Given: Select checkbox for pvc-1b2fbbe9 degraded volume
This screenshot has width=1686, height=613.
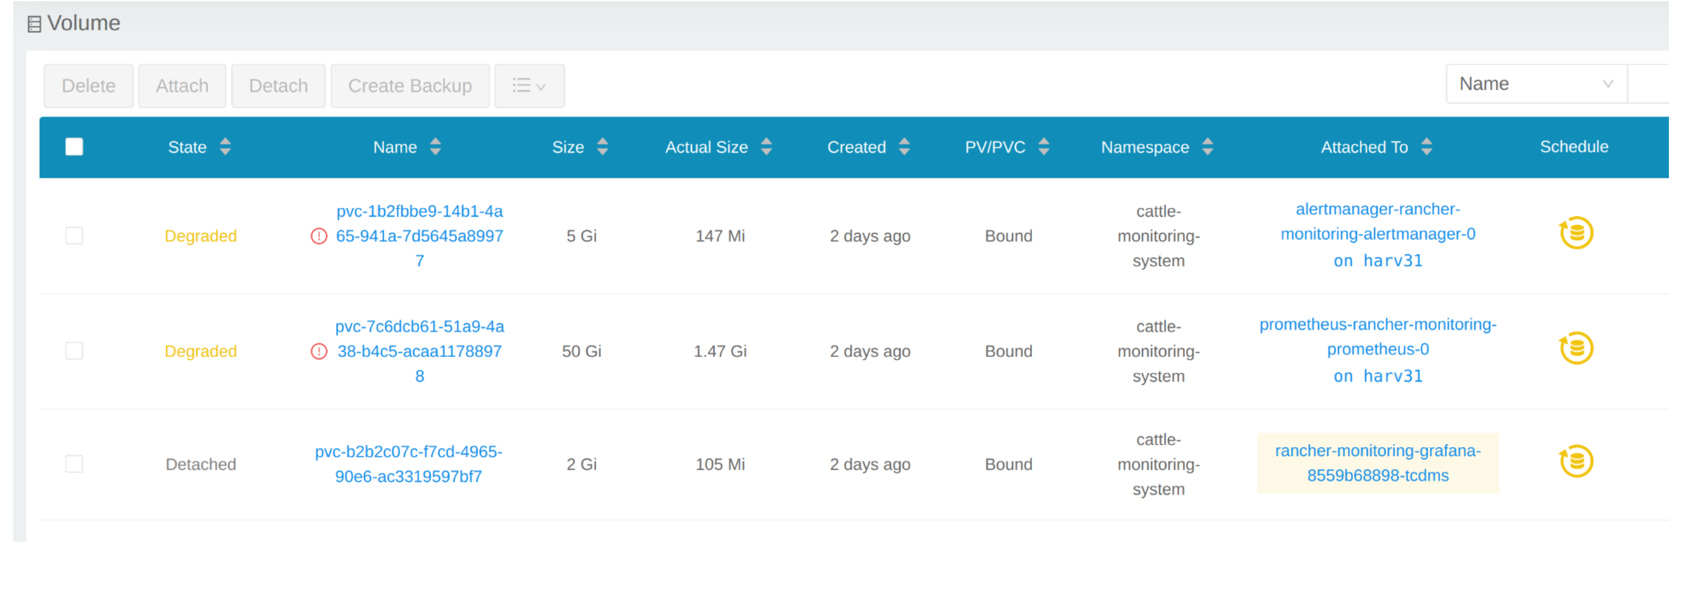Looking at the screenshot, I should point(75,236).
